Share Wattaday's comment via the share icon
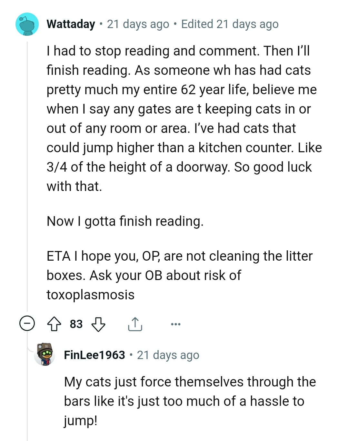The height and width of the screenshot is (441, 348). tap(135, 324)
